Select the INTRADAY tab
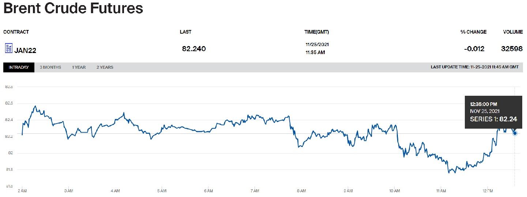Image resolution: width=527 pixels, height=197 pixels. click(19, 67)
